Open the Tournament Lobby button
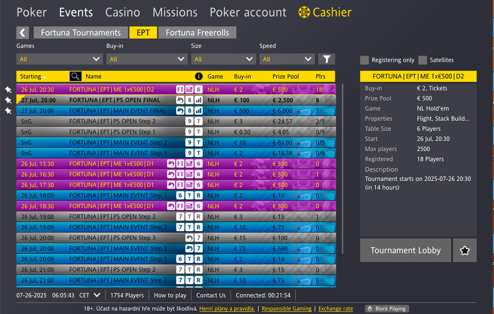 click(406, 250)
